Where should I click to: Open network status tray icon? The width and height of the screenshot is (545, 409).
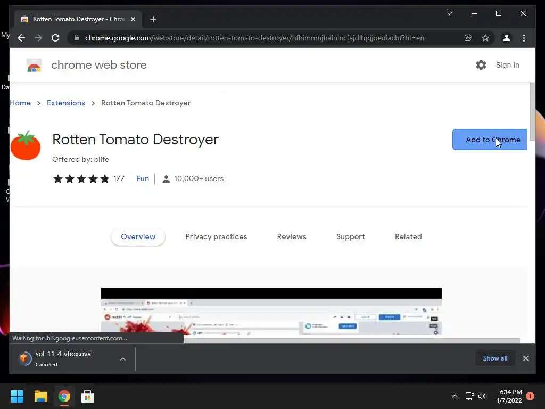[469, 396]
